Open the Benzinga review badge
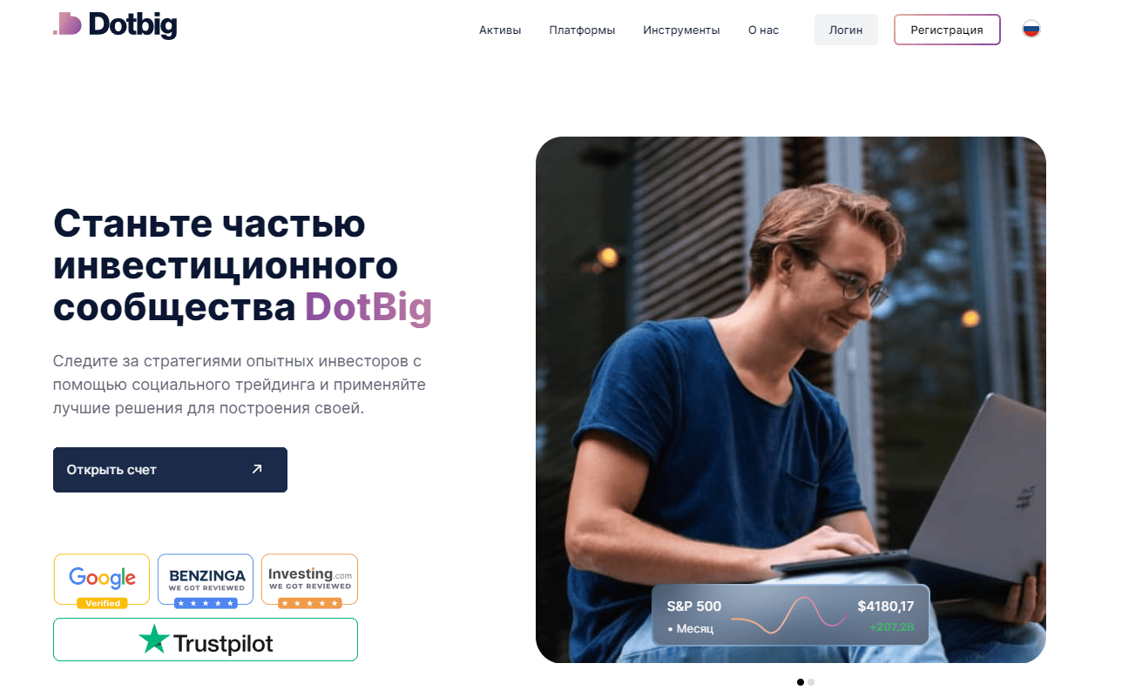The height and width of the screenshot is (690, 1122). coord(206,580)
